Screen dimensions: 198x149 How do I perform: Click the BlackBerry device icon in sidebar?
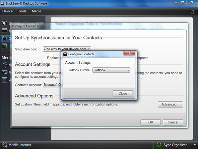click(x=5, y=23)
